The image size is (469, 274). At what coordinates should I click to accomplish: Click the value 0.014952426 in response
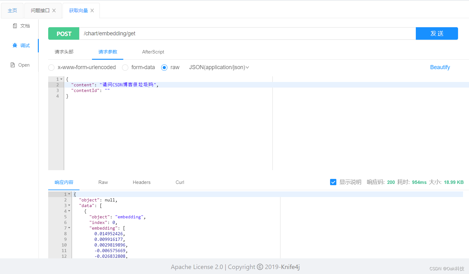coord(109,234)
